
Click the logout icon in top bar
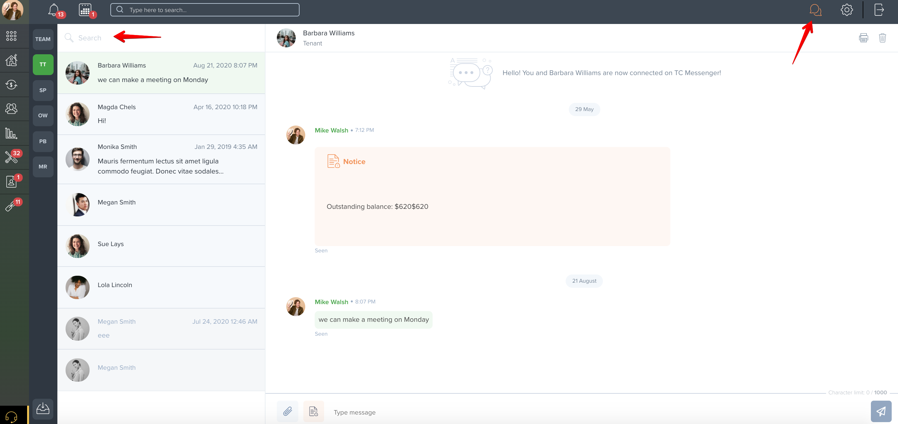[879, 10]
